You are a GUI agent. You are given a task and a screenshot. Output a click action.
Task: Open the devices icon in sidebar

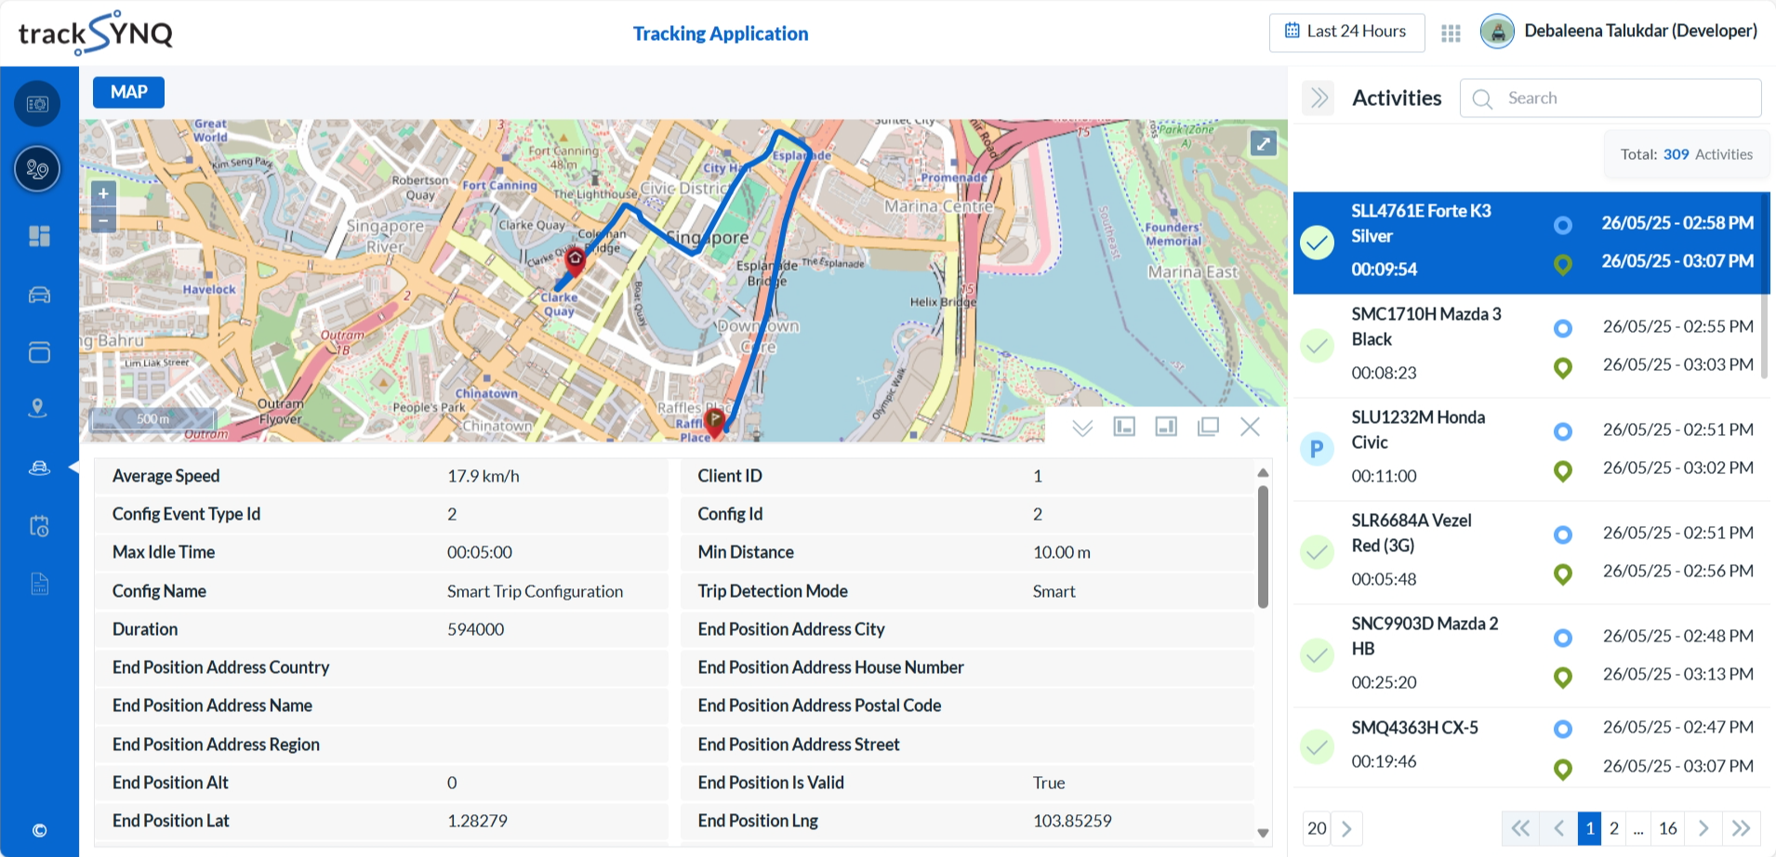pos(37,352)
